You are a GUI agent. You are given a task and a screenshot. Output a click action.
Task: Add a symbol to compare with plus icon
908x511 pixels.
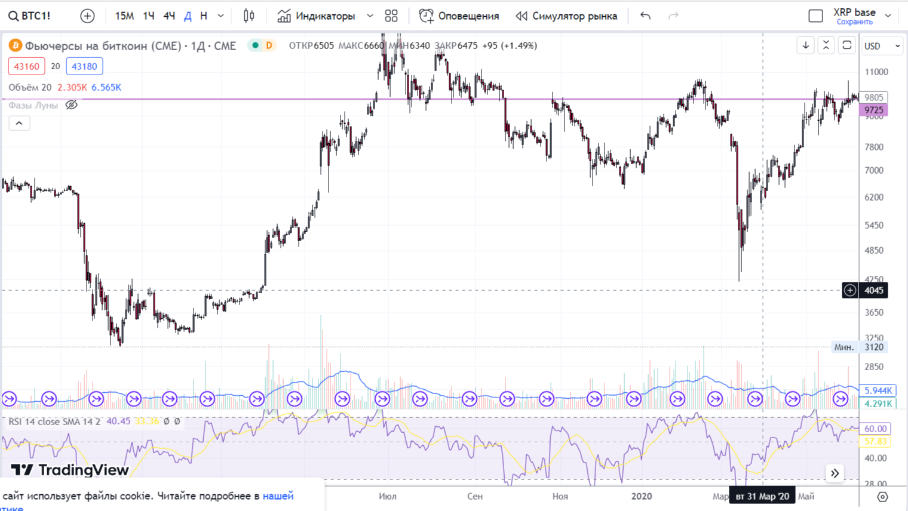click(87, 16)
